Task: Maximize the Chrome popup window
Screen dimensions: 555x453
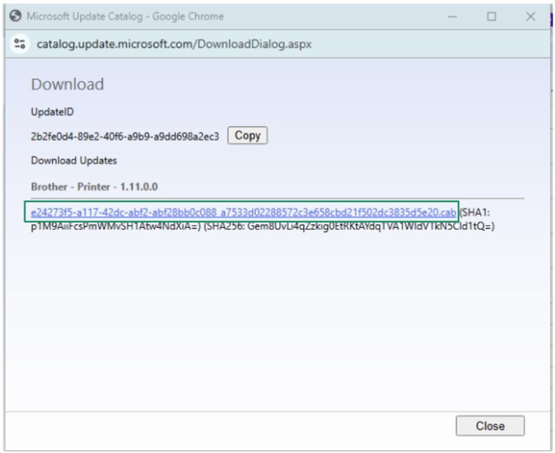Action: tap(491, 17)
